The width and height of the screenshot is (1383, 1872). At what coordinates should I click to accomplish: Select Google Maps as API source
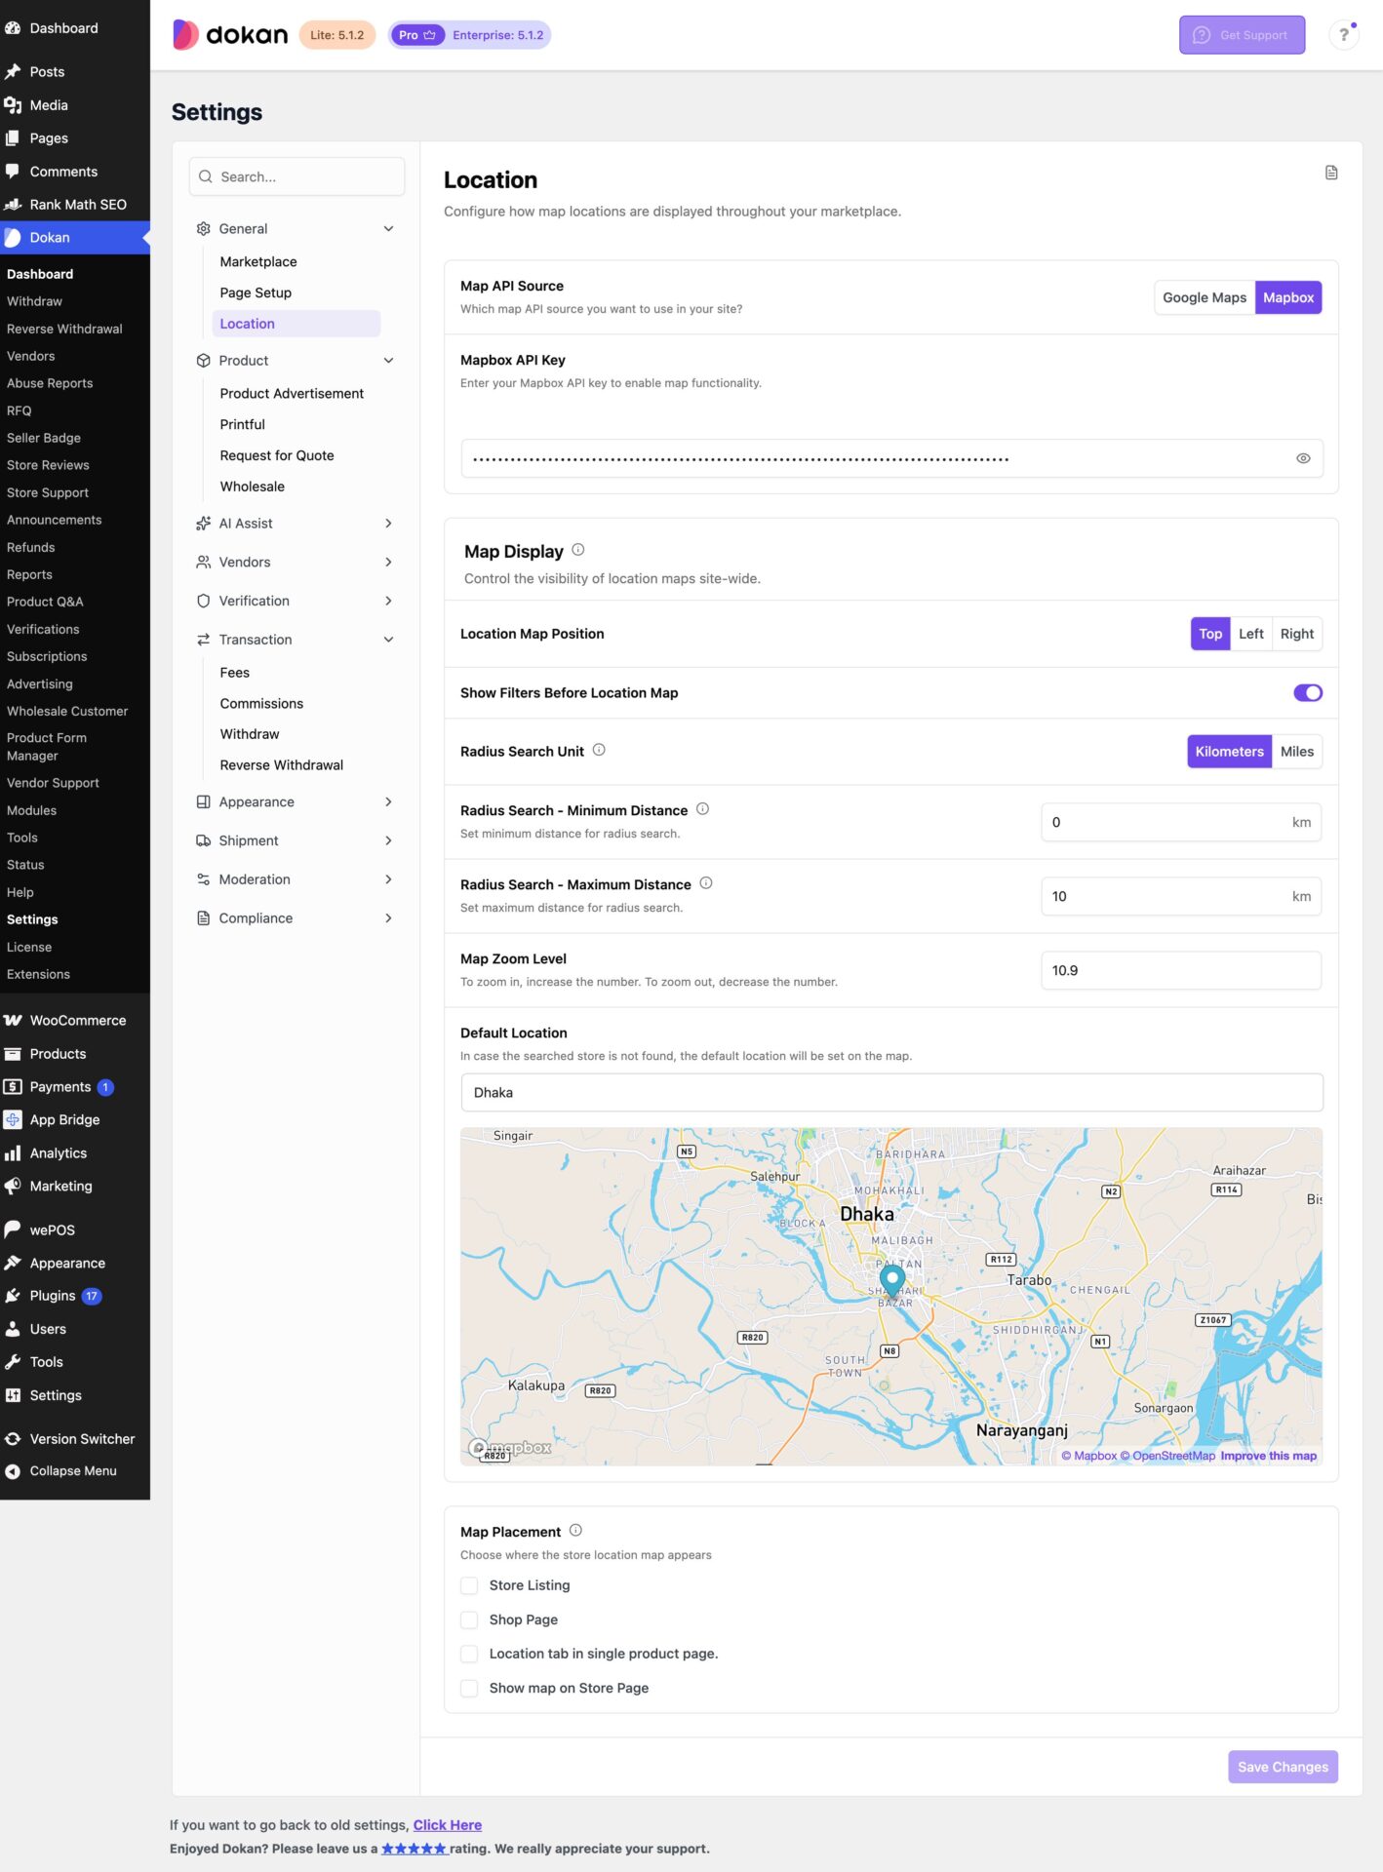point(1205,297)
